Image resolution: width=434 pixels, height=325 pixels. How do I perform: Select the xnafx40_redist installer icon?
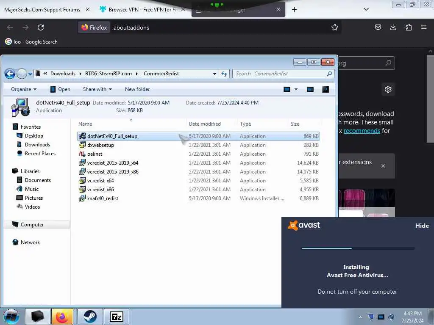(82, 198)
